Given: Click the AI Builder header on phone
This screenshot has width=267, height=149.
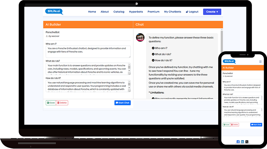Looking at the screenshot, I should coord(243,68).
